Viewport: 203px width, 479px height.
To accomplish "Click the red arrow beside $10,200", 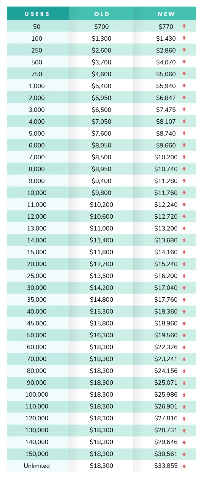I will (x=184, y=157).
